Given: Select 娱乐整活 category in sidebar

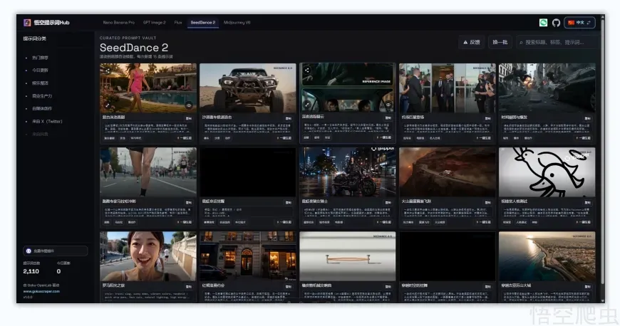Looking at the screenshot, I should tap(40, 83).
